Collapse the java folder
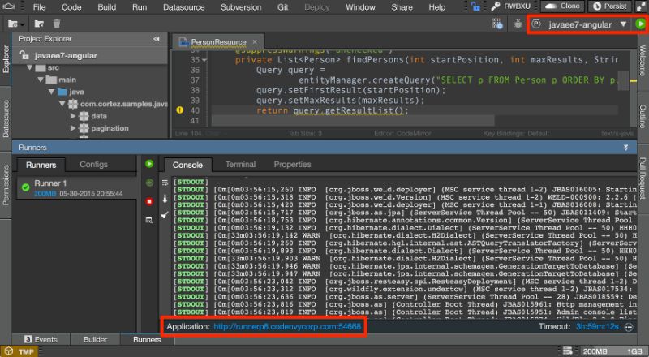 (51, 92)
